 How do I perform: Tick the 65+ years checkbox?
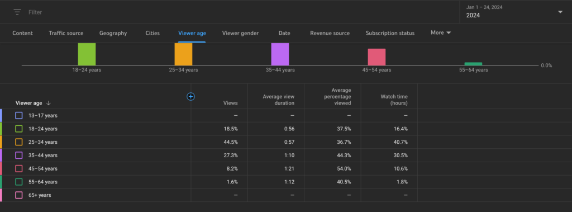[x=19, y=195]
